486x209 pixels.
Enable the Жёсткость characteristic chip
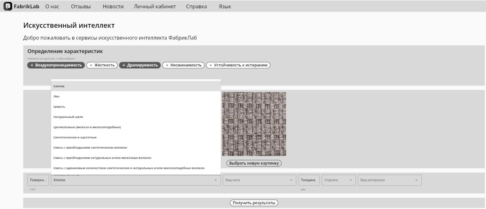(101, 65)
